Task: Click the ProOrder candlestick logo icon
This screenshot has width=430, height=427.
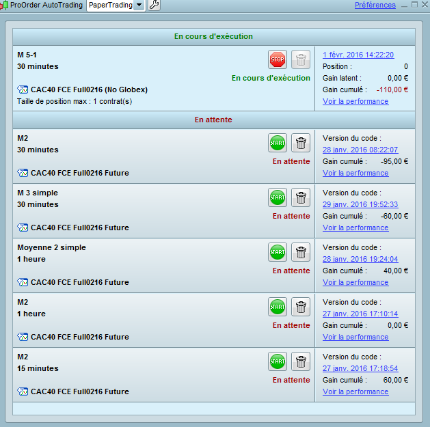Action: tap(4, 5)
